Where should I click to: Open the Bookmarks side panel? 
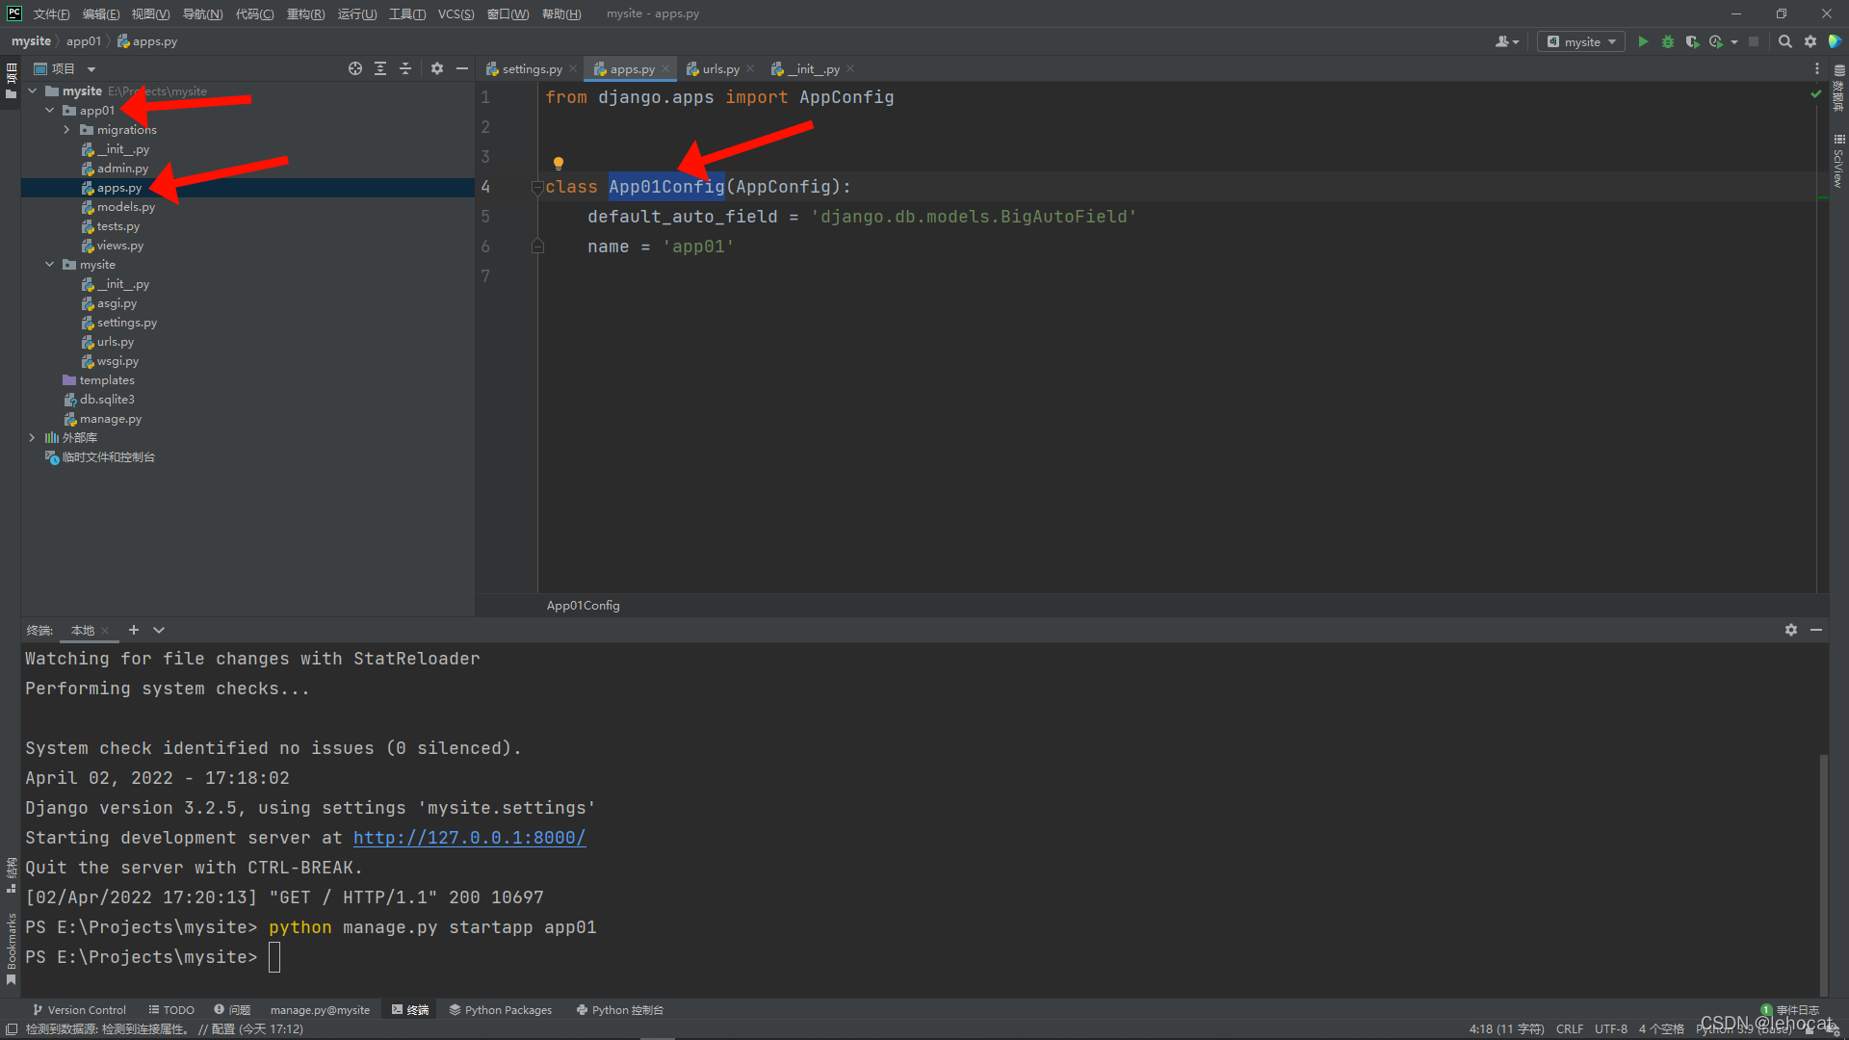pos(11,949)
